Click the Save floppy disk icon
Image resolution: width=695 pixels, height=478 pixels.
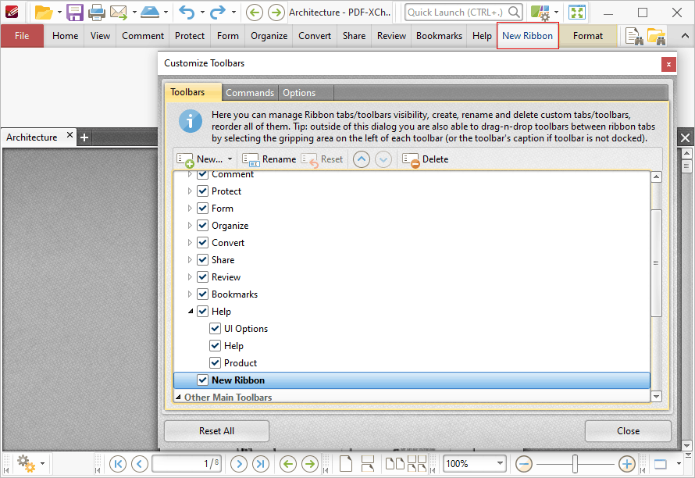(x=75, y=12)
